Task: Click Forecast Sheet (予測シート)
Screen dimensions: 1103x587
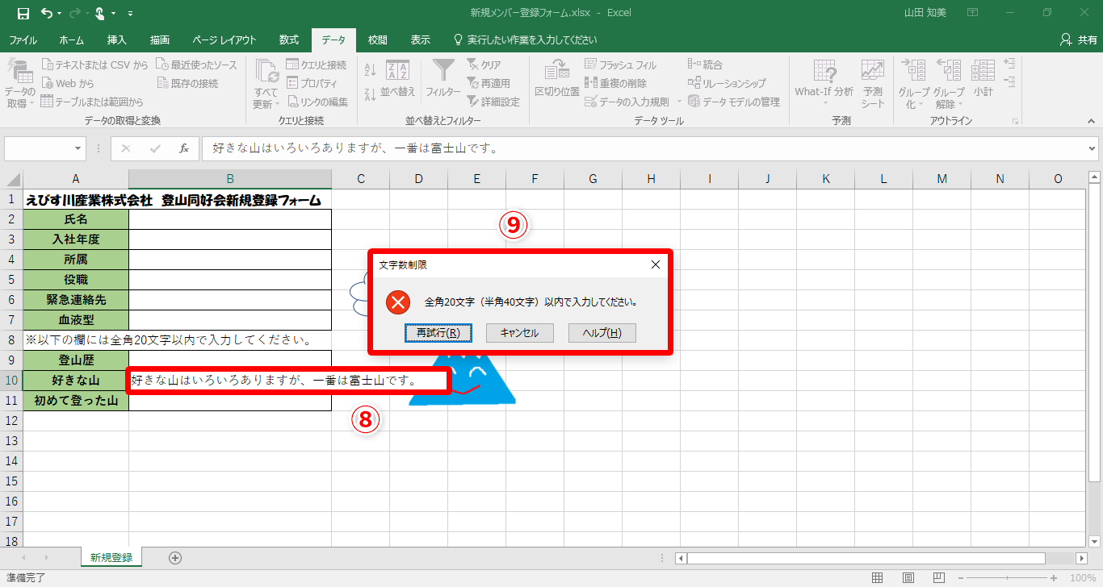Action: pos(872,84)
